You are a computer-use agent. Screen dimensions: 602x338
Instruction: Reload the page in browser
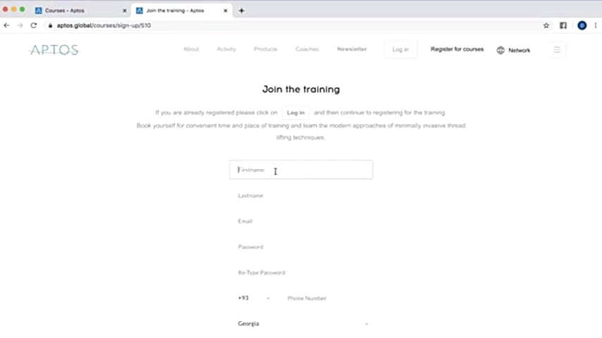click(x=33, y=25)
